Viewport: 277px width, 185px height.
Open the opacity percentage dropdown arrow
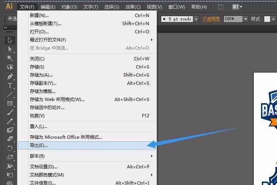tap(246, 19)
